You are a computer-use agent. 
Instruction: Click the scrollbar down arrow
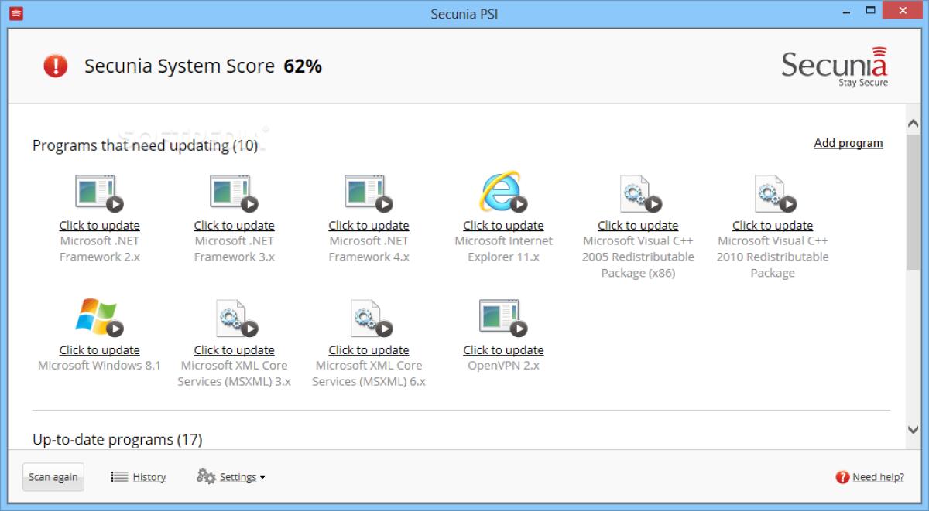(x=913, y=428)
